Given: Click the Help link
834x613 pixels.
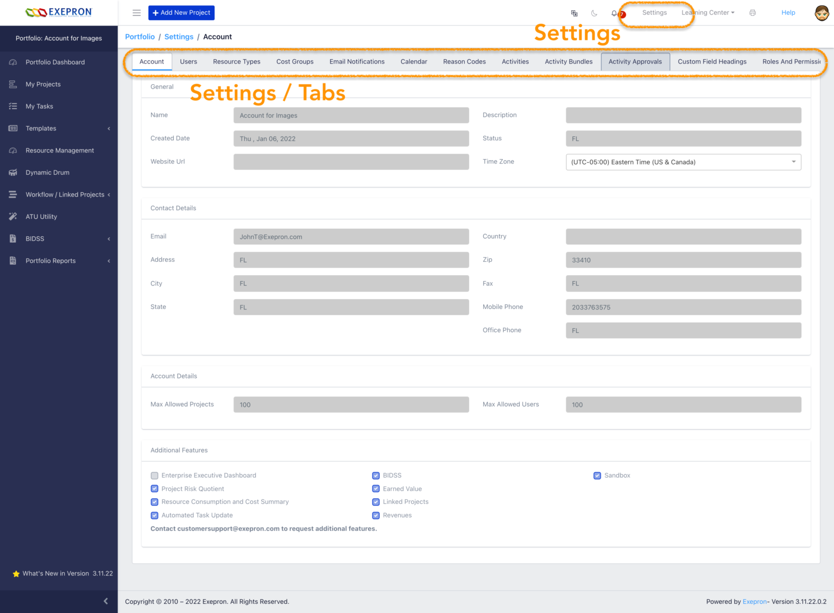Looking at the screenshot, I should click(x=788, y=12).
